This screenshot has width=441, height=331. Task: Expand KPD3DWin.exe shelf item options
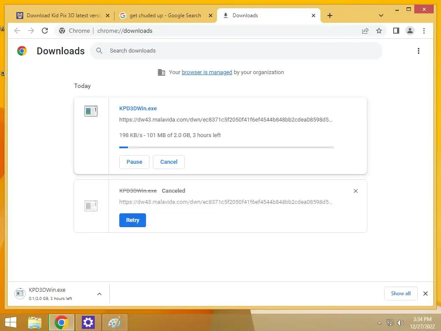click(99, 294)
